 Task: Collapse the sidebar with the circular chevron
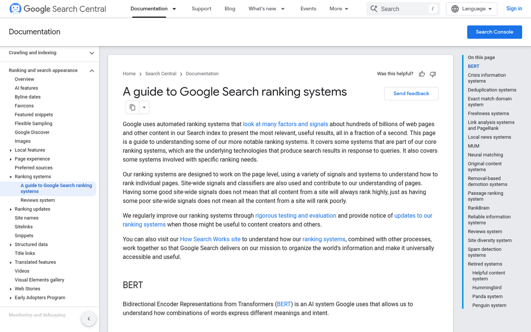click(88, 318)
